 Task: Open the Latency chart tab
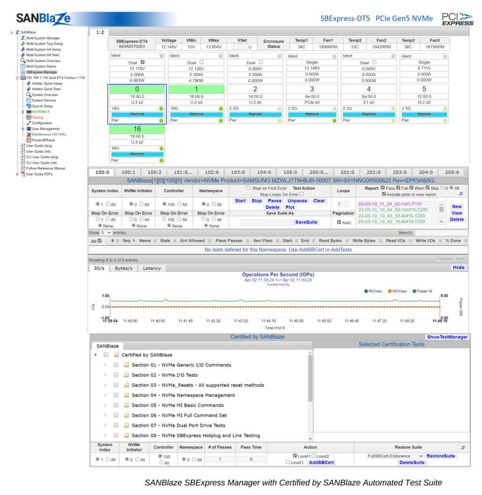[x=152, y=268]
